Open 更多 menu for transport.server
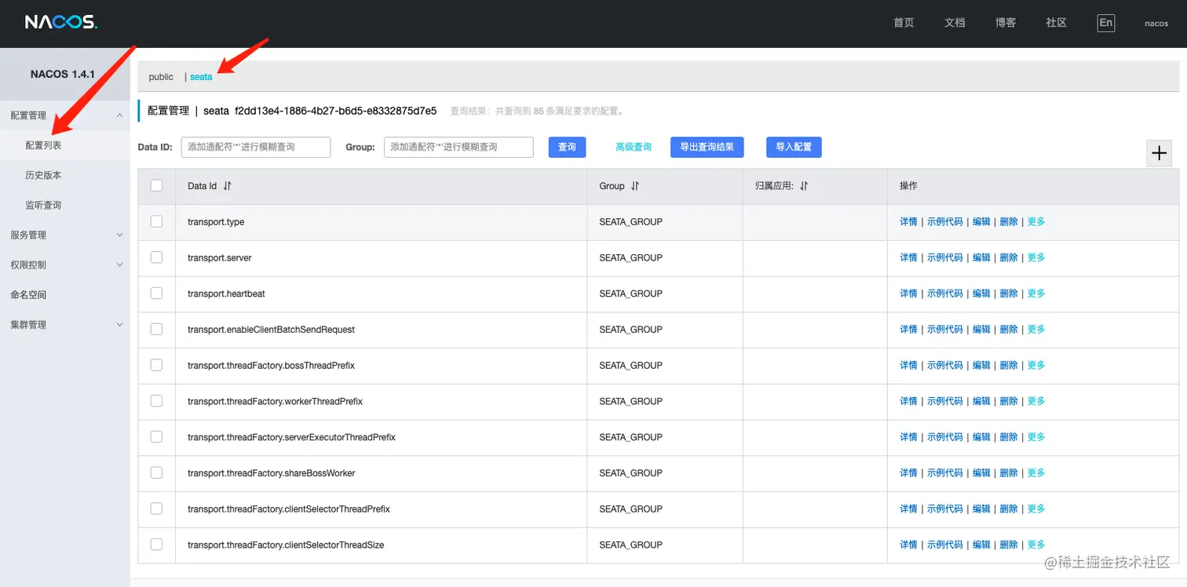The image size is (1187, 587). coord(1036,257)
